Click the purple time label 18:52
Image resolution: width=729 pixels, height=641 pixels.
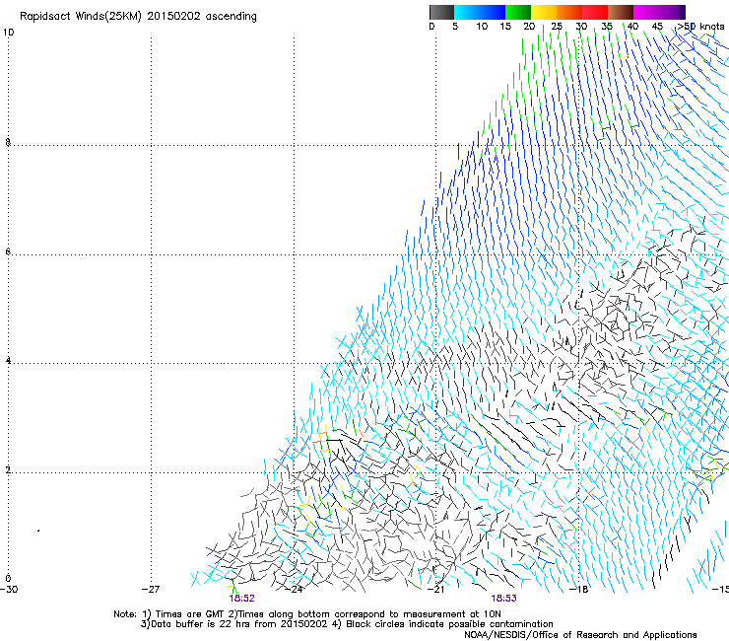point(241,599)
